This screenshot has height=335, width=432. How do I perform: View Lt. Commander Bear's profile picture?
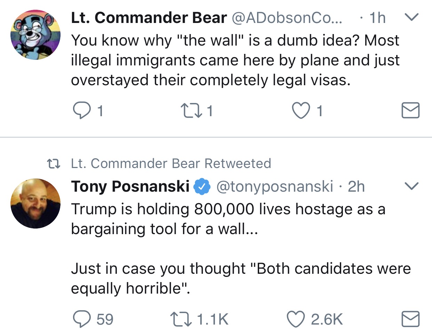[x=35, y=35]
